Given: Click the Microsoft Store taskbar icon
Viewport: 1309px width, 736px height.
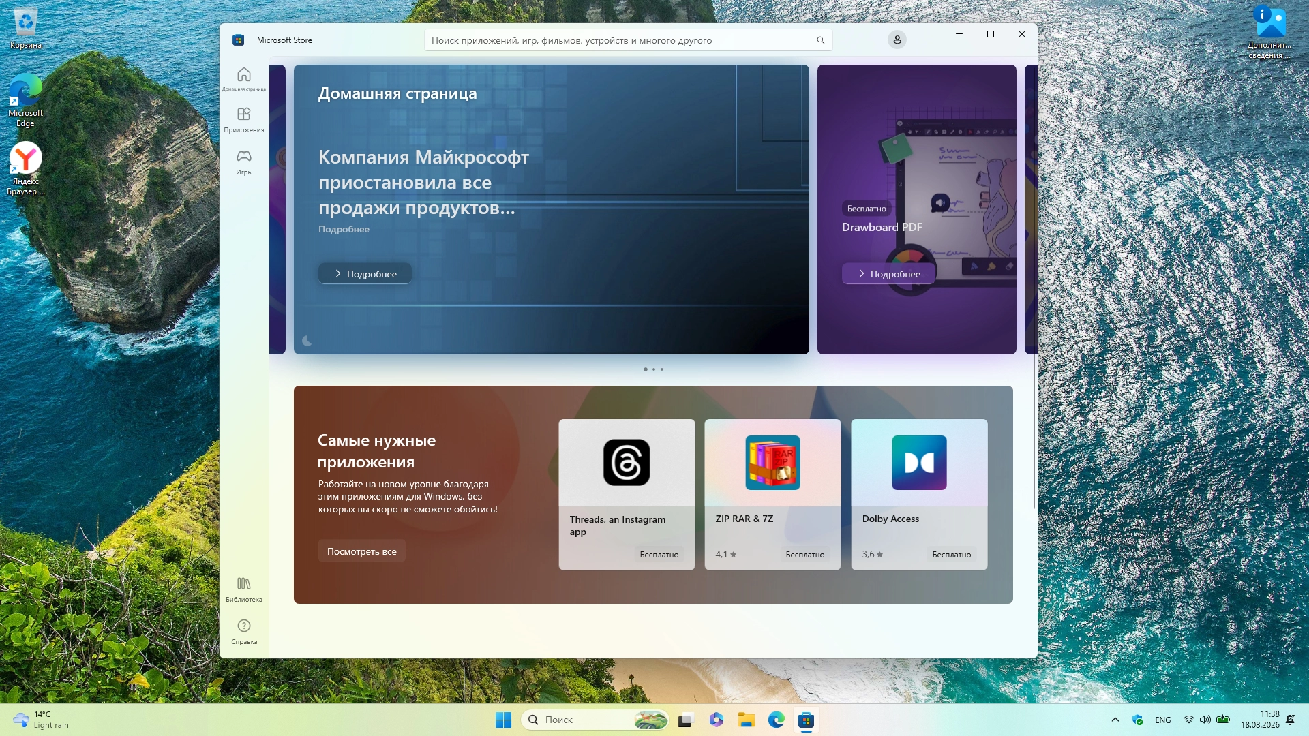Looking at the screenshot, I should tap(806, 720).
